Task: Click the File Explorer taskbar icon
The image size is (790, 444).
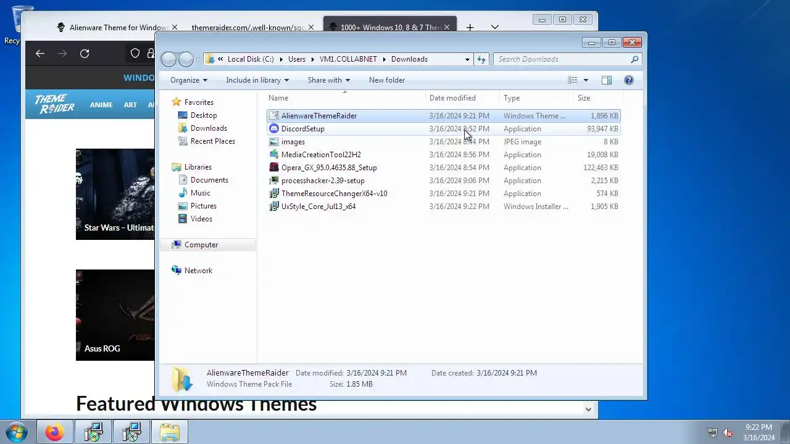Action: (169, 432)
